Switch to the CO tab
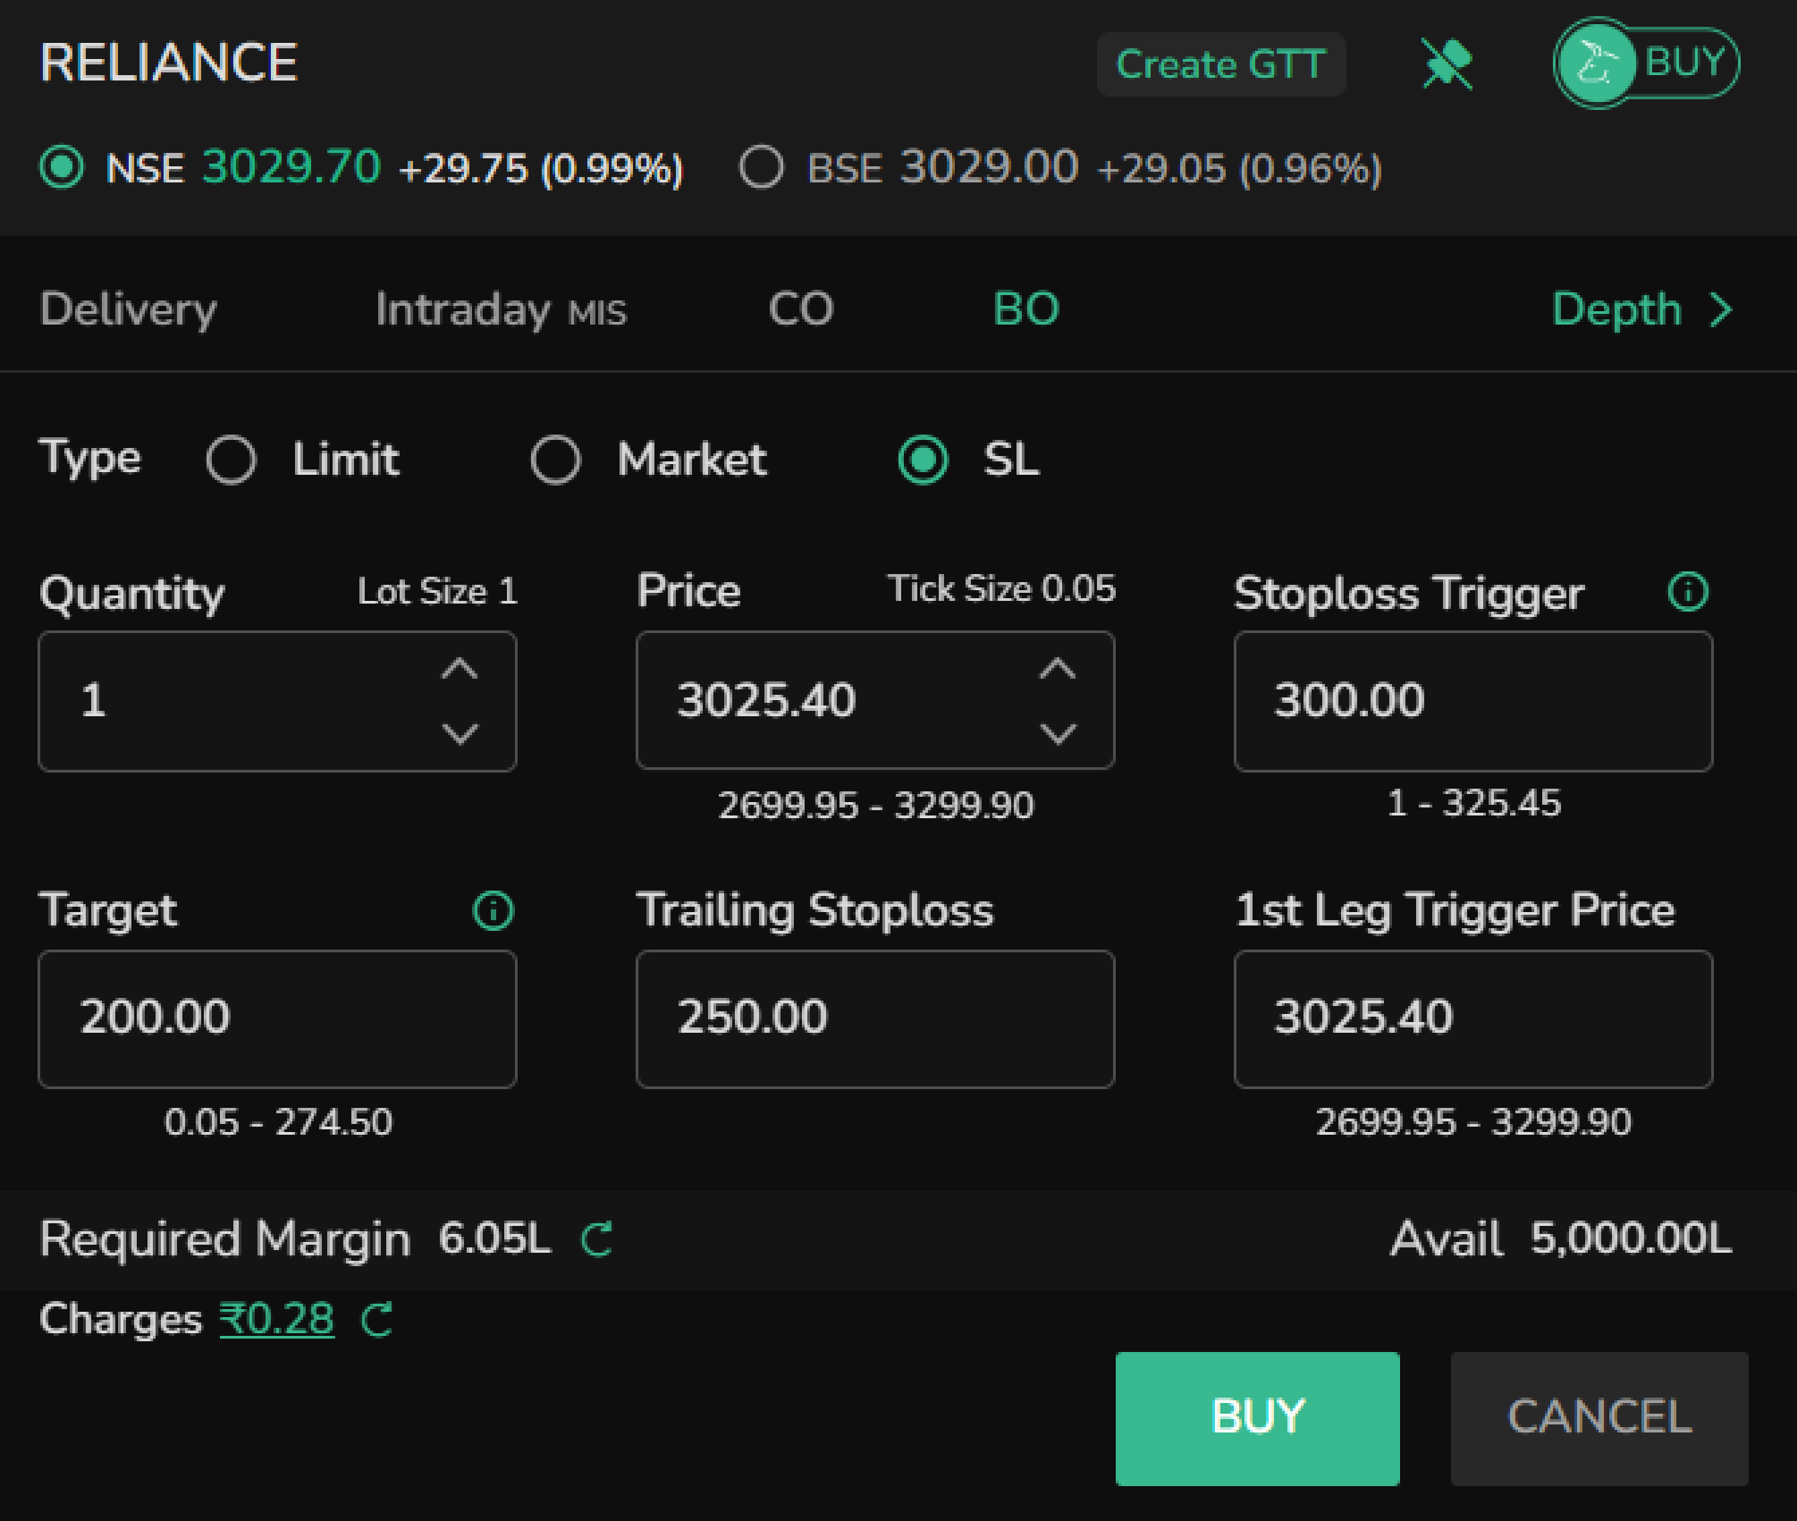This screenshot has width=1797, height=1521. click(801, 308)
